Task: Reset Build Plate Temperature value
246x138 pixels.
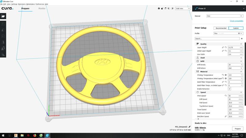Action: 226,82
